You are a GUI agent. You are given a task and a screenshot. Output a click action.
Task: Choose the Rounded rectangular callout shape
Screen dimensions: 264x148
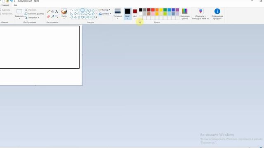[x=86, y=17]
